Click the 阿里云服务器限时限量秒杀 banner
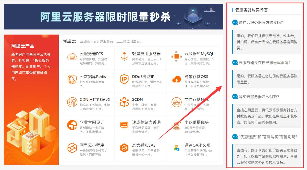This screenshot has height=170, width=307. point(114,17)
